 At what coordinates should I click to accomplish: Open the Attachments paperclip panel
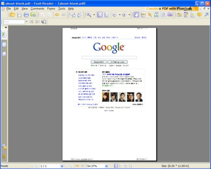4,156
